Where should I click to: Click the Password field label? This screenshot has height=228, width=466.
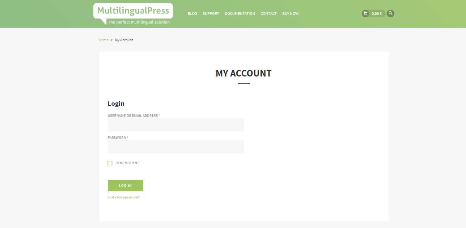(x=118, y=138)
